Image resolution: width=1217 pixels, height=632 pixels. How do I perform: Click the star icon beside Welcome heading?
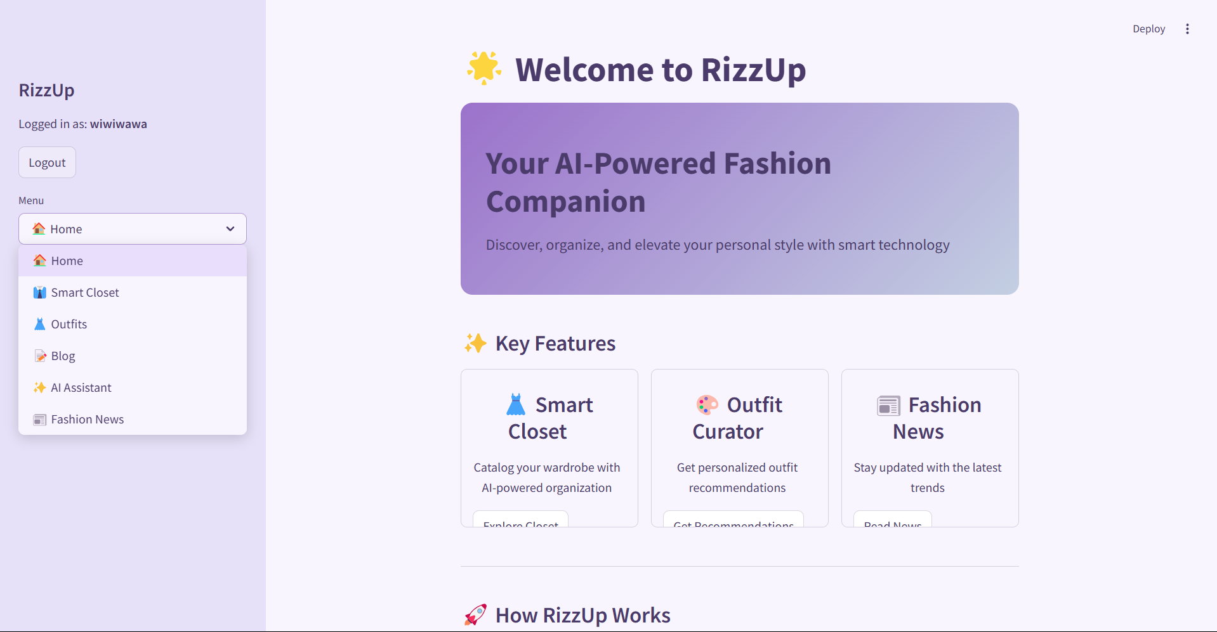(x=484, y=68)
